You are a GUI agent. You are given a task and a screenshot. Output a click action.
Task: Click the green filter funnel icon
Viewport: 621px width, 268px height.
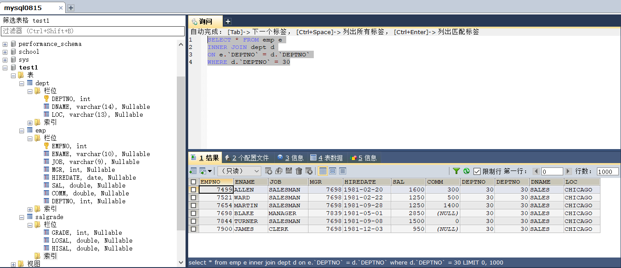pyautogui.click(x=456, y=171)
